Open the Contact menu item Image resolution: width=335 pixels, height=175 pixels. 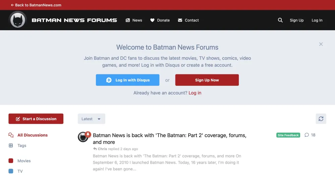click(188, 20)
